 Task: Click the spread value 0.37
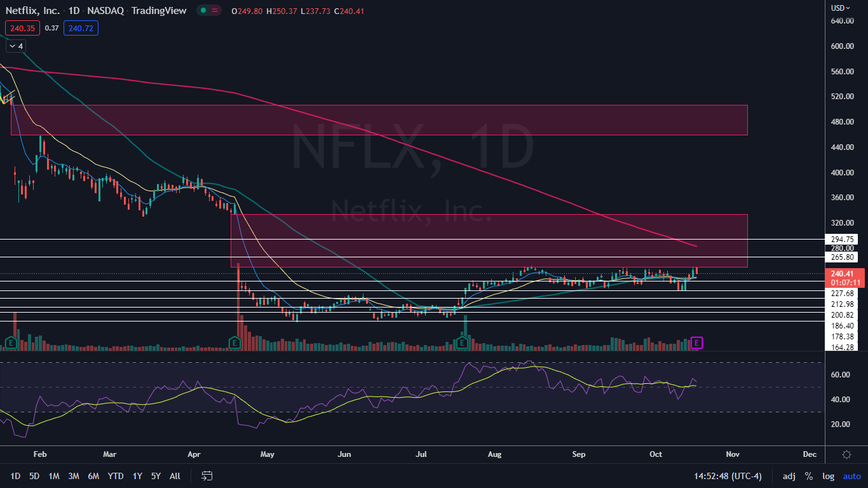[51, 28]
